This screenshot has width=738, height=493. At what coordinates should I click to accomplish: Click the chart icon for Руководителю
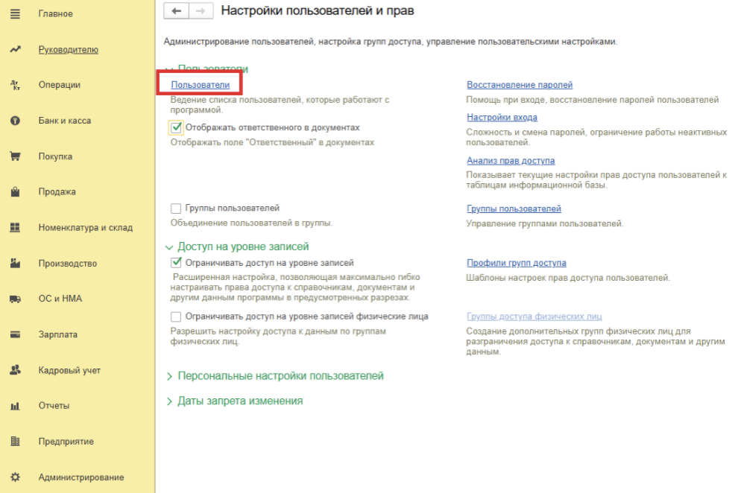click(15, 50)
